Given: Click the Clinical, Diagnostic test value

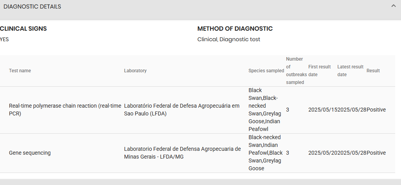Looking at the screenshot, I should 229,40.
